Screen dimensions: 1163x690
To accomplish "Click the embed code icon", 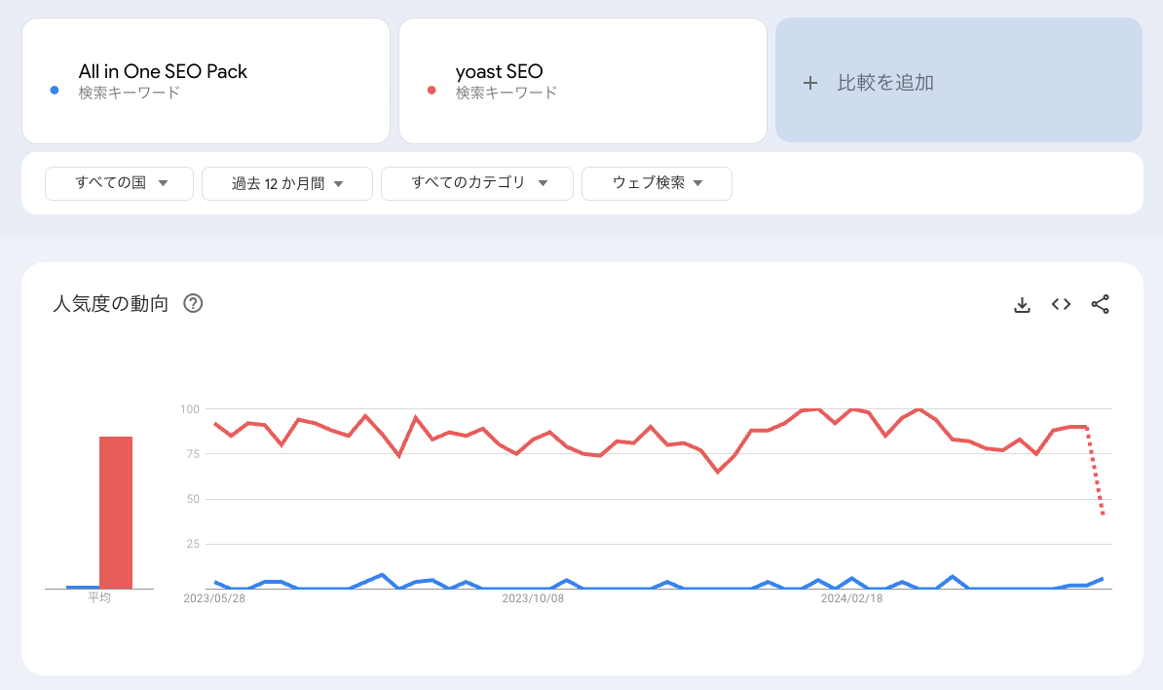I will pos(1061,304).
